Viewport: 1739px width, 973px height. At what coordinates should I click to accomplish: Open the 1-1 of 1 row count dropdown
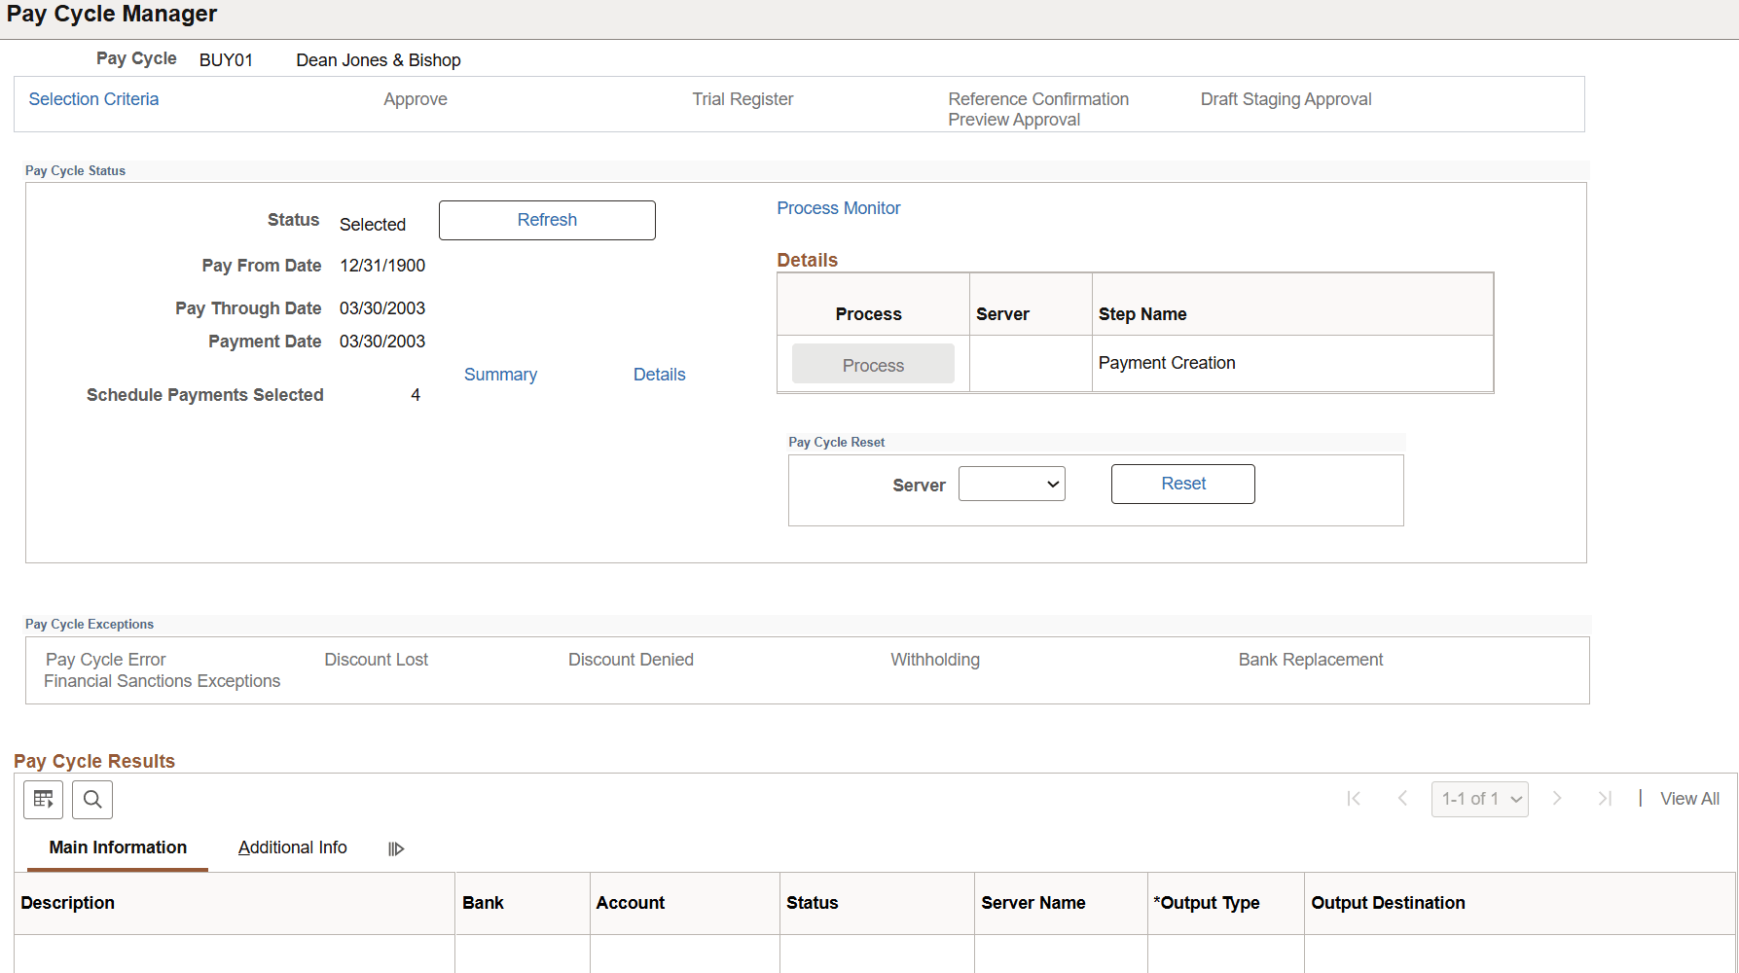click(1479, 798)
